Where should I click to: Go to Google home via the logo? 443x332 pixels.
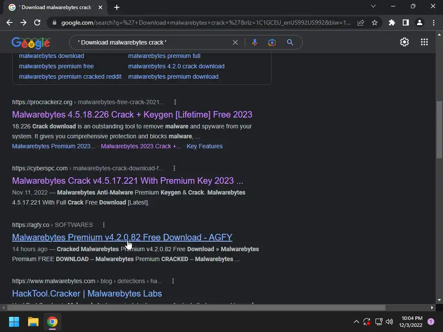point(31,43)
